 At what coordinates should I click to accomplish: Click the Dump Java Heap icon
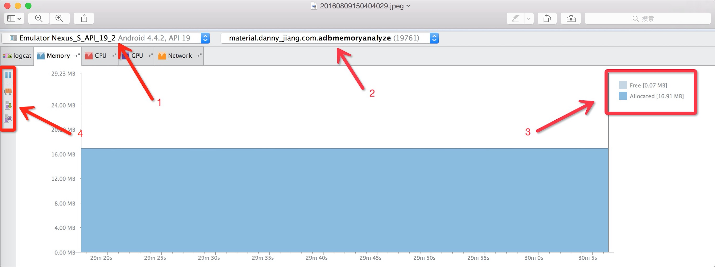(x=8, y=105)
